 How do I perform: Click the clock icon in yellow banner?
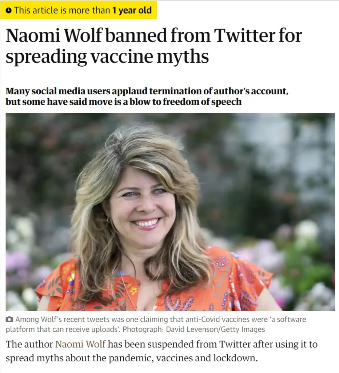[9, 10]
